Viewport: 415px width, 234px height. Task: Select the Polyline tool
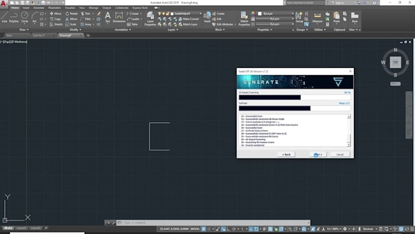click(14, 18)
